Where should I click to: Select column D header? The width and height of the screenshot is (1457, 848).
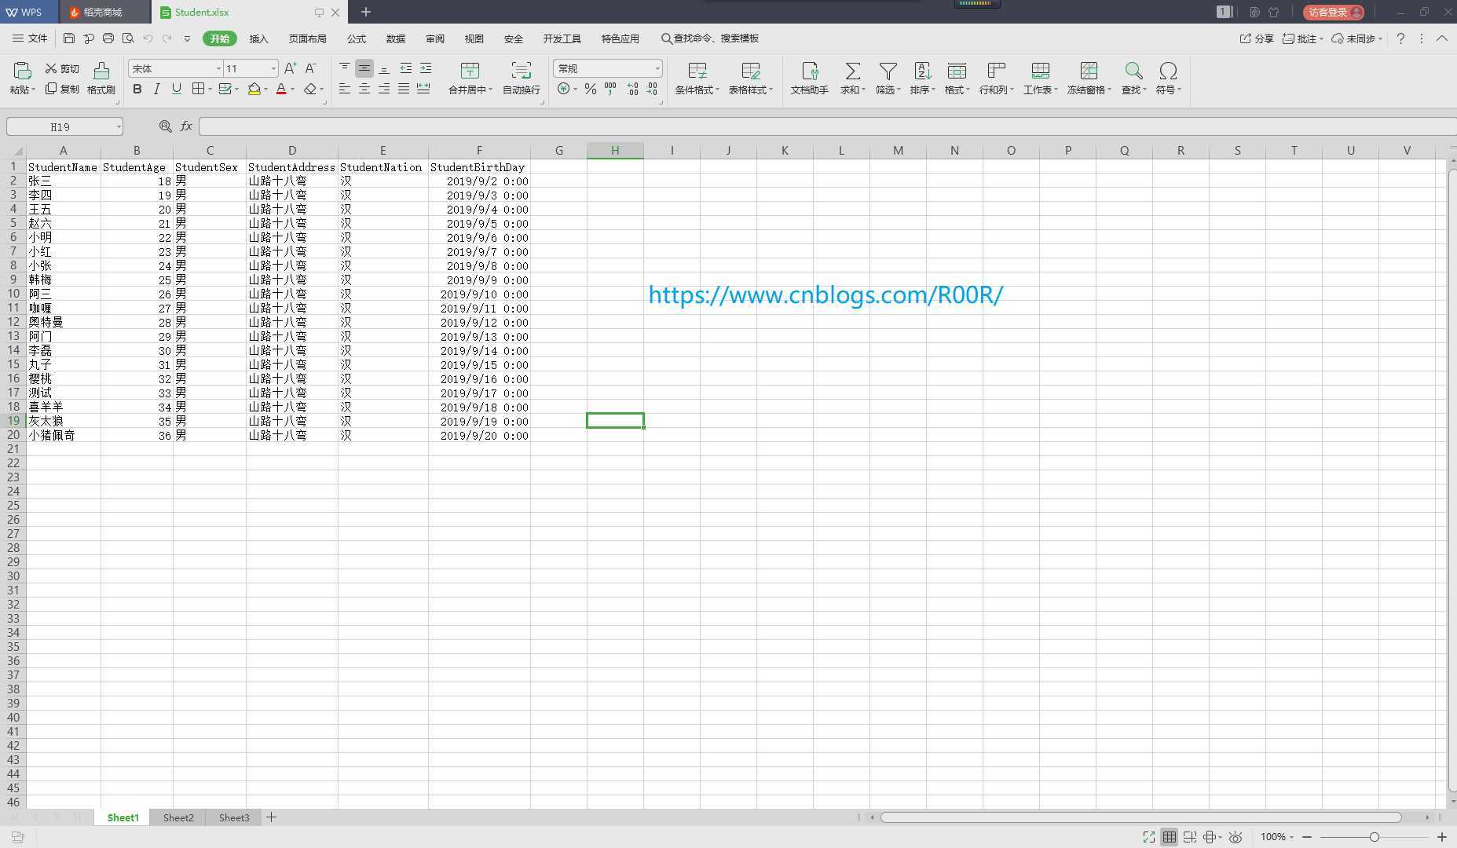(x=292, y=151)
